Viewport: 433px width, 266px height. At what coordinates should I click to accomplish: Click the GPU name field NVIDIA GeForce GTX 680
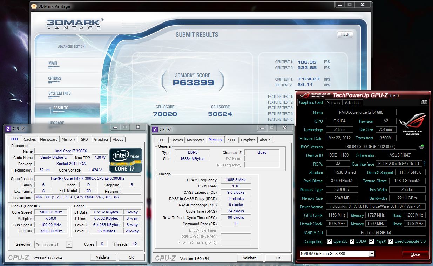[361, 112]
